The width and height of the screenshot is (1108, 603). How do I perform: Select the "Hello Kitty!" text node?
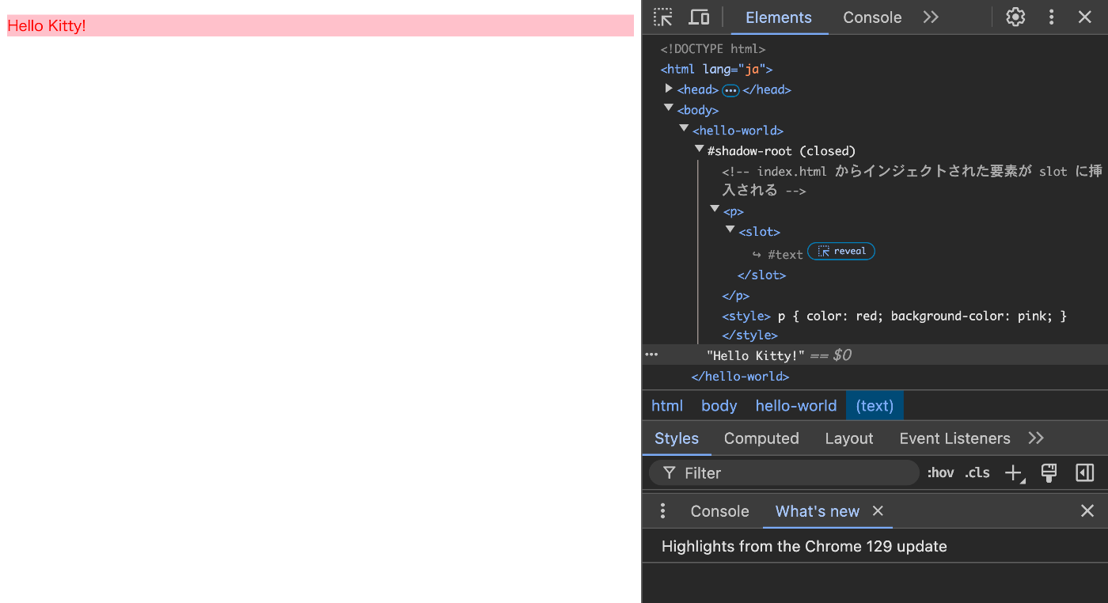pos(756,355)
